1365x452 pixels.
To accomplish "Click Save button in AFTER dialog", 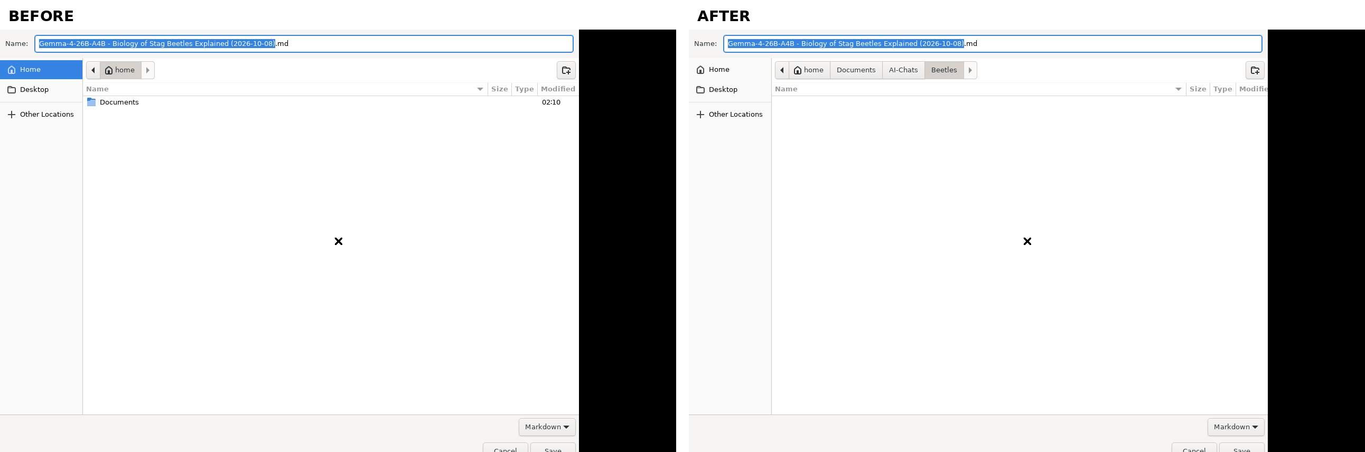I will pyautogui.click(x=1241, y=448).
